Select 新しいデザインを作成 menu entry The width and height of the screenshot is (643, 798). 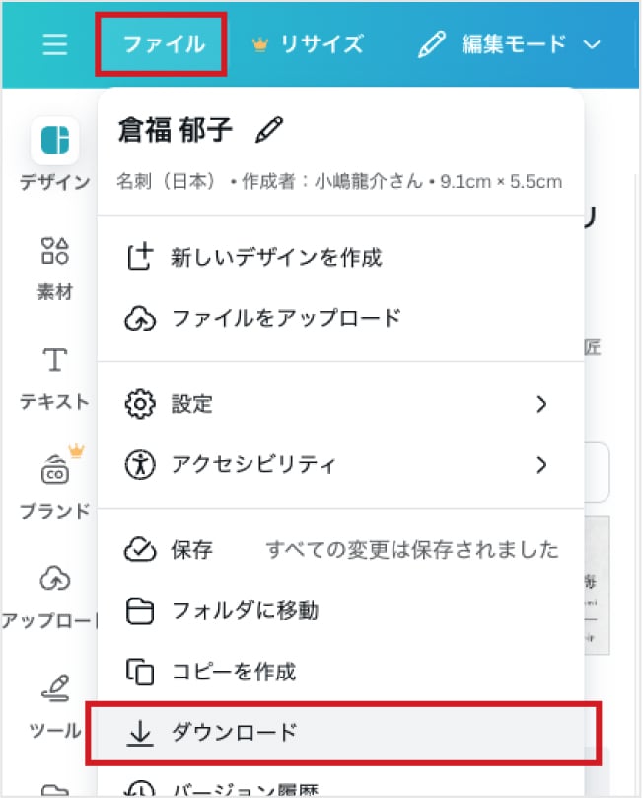276,258
